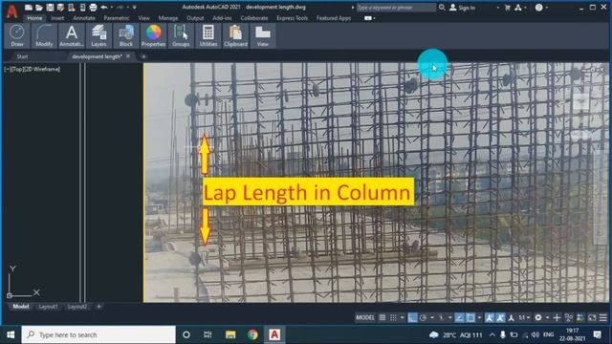This screenshot has width=612, height=344.
Task: Expand workspace switching dropdown arrow
Action: pyautogui.click(x=547, y=317)
